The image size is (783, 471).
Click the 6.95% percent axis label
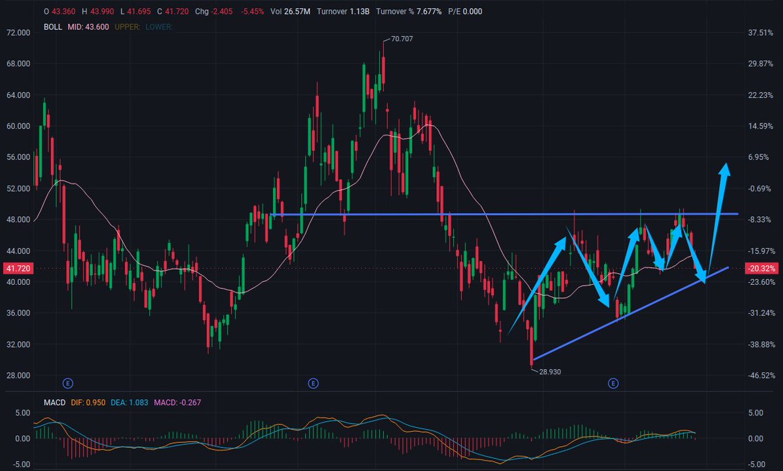(x=759, y=157)
